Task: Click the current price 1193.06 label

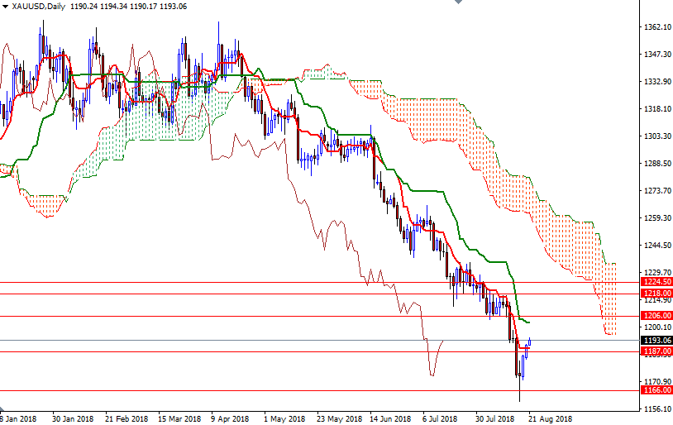Action: point(656,340)
